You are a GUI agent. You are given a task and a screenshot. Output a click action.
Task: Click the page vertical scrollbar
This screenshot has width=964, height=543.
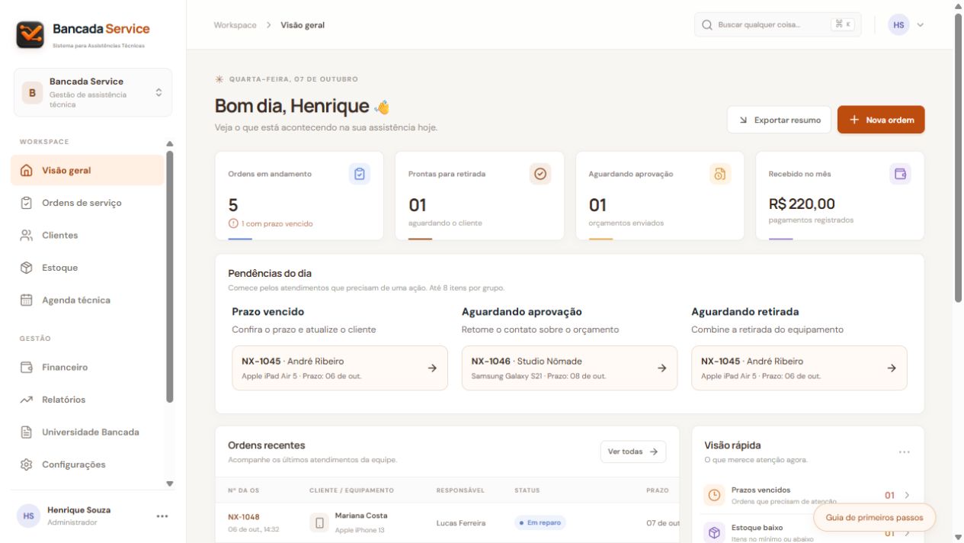958,156
